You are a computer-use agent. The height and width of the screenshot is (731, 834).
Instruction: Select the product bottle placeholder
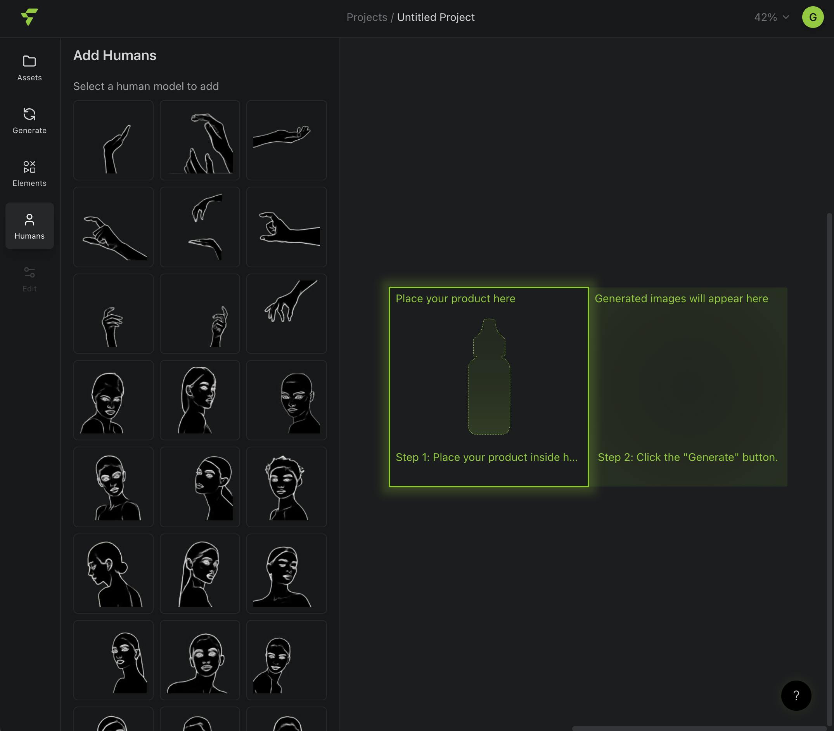click(x=489, y=376)
